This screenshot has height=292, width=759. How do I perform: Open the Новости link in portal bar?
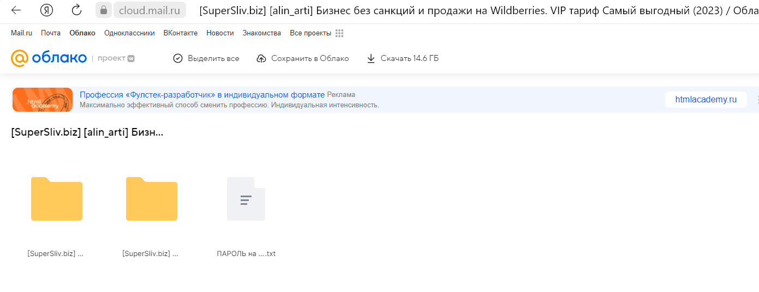tap(220, 33)
